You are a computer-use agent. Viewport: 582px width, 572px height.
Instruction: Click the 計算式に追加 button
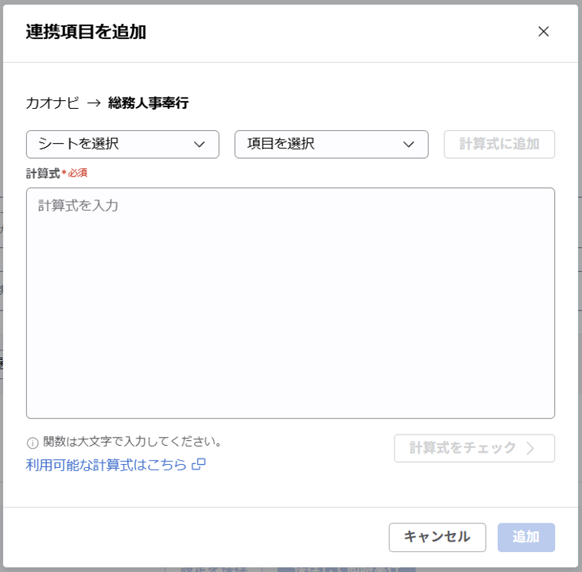tap(499, 145)
